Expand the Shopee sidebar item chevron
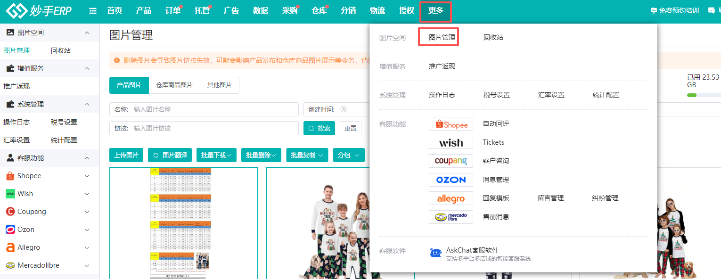 [x=87, y=176]
